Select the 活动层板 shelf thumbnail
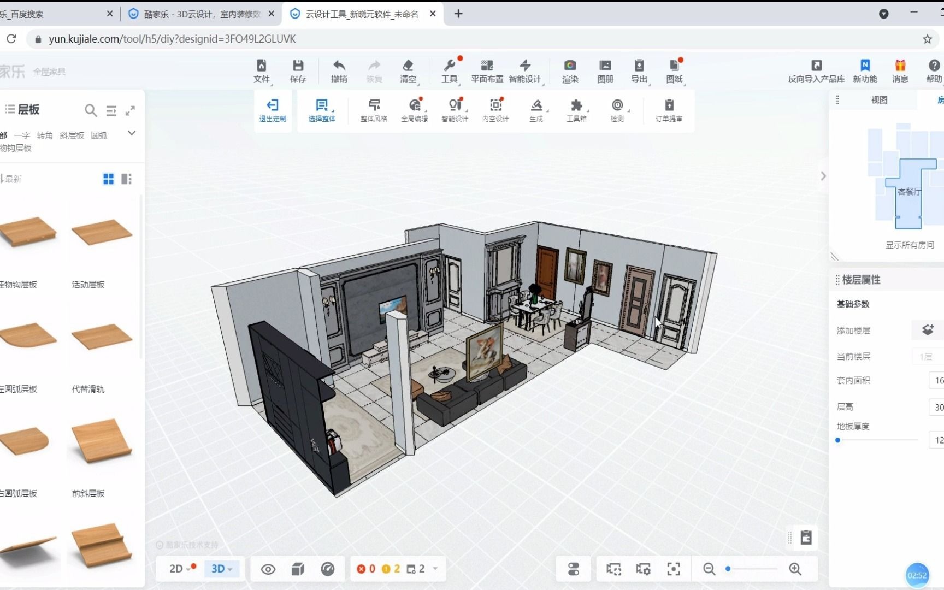The width and height of the screenshot is (944, 590). (102, 233)
